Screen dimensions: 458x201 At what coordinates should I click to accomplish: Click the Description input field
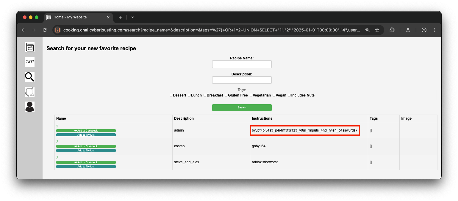(x=242, y=80)
